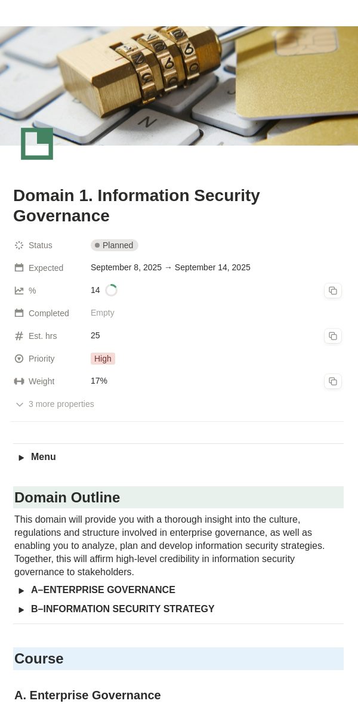
Task: Expand the Menu toggle
Action: pyautogui.click(x=21, y=458)
